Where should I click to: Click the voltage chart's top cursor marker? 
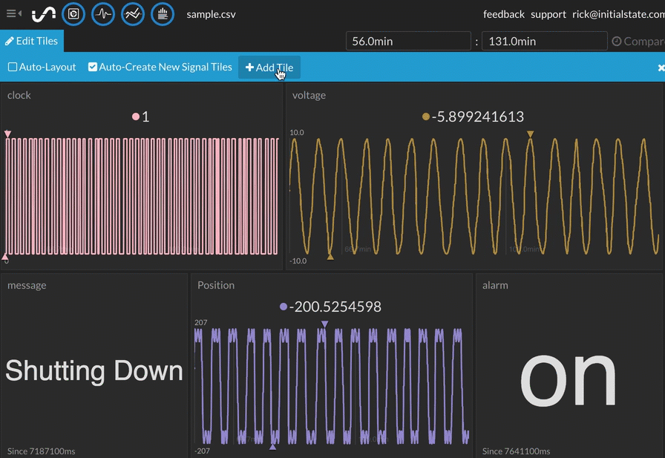(530, 134)
